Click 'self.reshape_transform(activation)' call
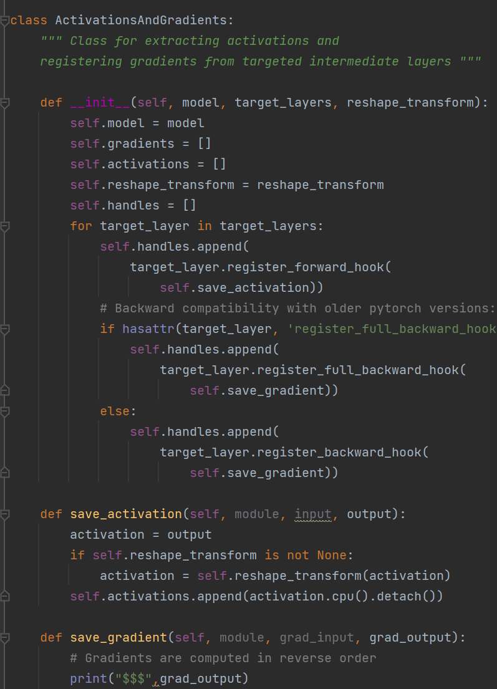497x689 pixels. [x=324, y=576]
